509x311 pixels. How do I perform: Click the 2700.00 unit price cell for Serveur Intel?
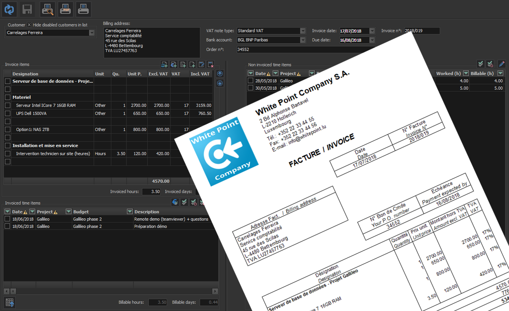[137, 105]
